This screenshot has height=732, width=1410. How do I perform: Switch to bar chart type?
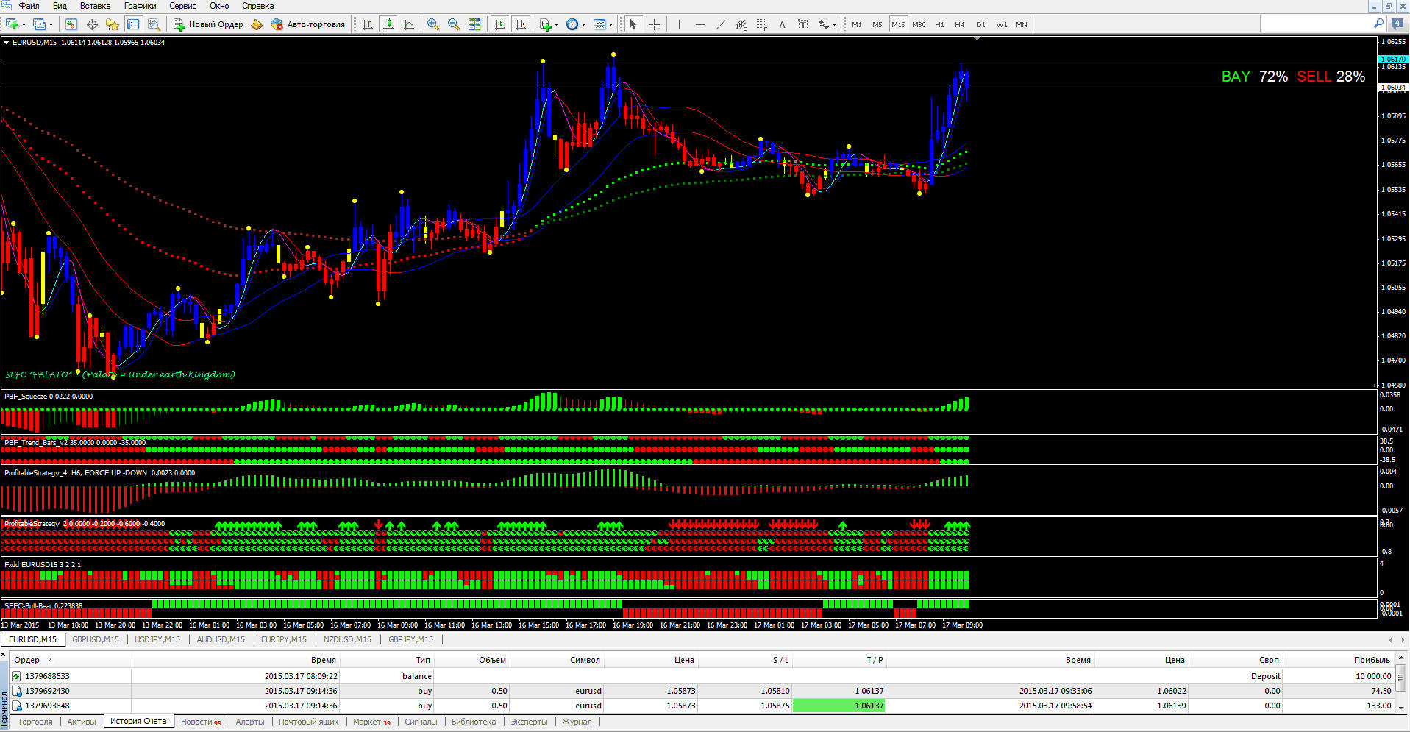(368, 24)
